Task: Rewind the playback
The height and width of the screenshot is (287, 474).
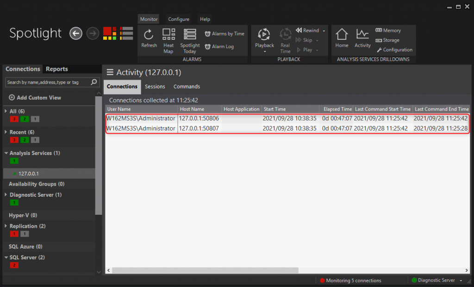Action: 307,30
